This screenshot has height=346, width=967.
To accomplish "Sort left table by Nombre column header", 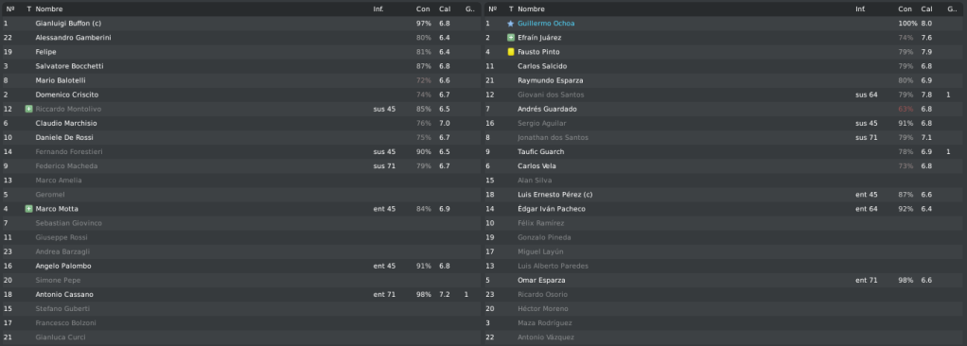I will coord(49,9).
